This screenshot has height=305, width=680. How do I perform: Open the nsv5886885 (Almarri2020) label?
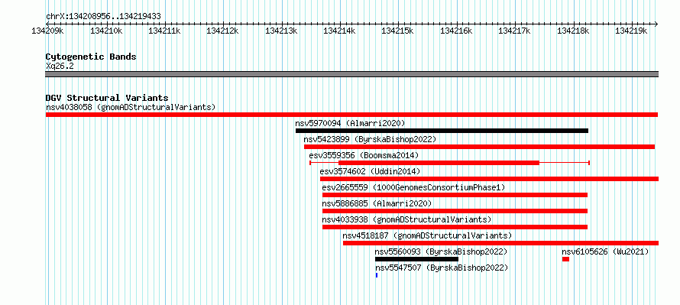tap(377, 203)
